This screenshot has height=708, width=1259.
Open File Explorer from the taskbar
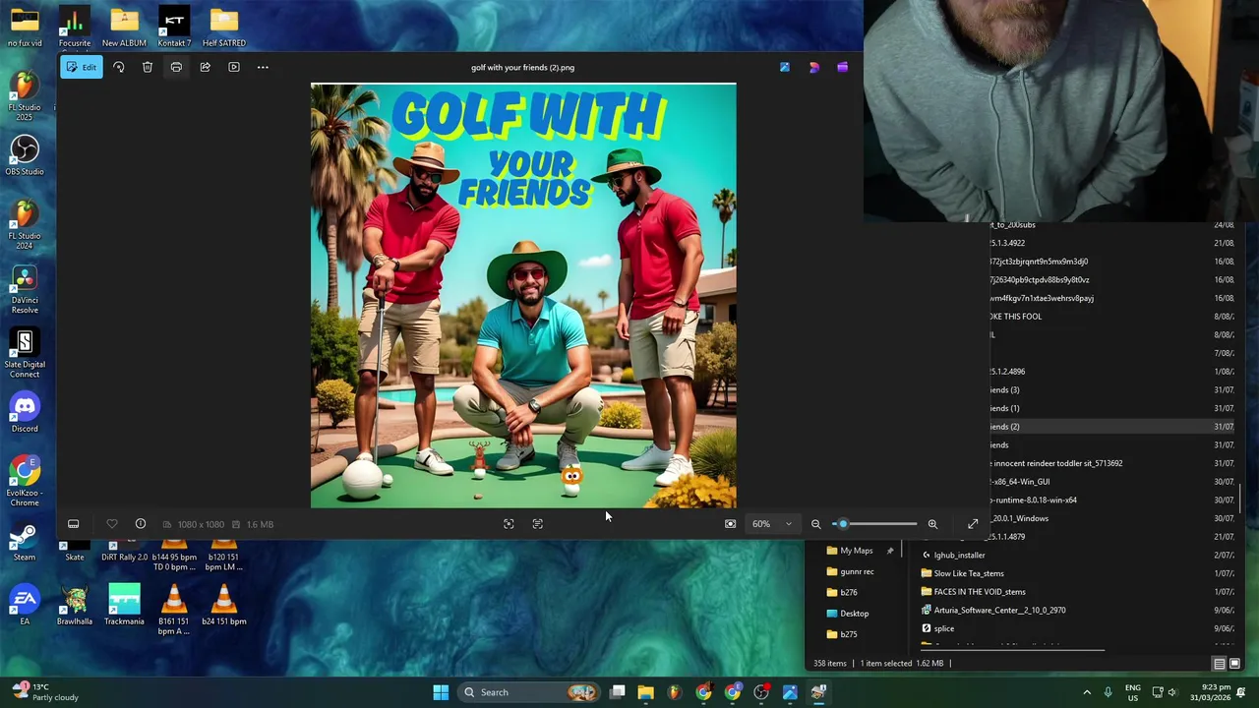click(645, 692)
